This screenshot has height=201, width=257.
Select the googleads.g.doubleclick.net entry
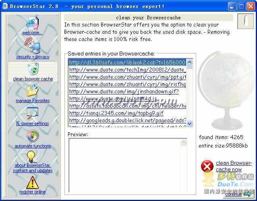coord(127,120)
